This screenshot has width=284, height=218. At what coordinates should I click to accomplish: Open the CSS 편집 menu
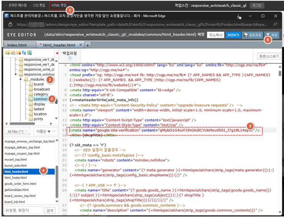coord(38,6)
